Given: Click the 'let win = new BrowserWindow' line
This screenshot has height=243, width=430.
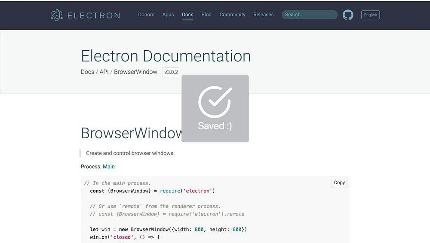Looking at the screenshot, I should coord(168,229).
